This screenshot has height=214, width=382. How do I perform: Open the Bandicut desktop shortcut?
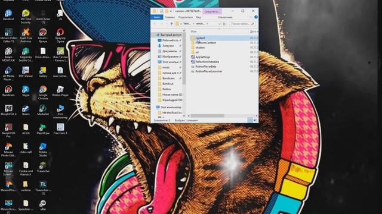coord(8,15)
